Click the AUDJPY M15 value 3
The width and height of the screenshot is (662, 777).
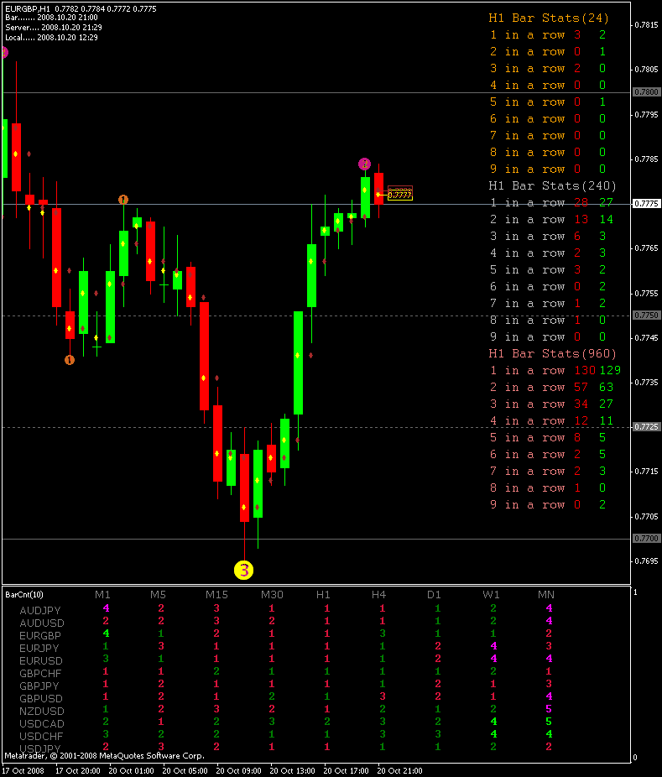click(216, 608)
